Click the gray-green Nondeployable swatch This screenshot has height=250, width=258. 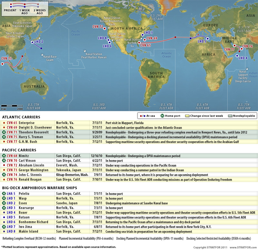click(x=230, y=116)
